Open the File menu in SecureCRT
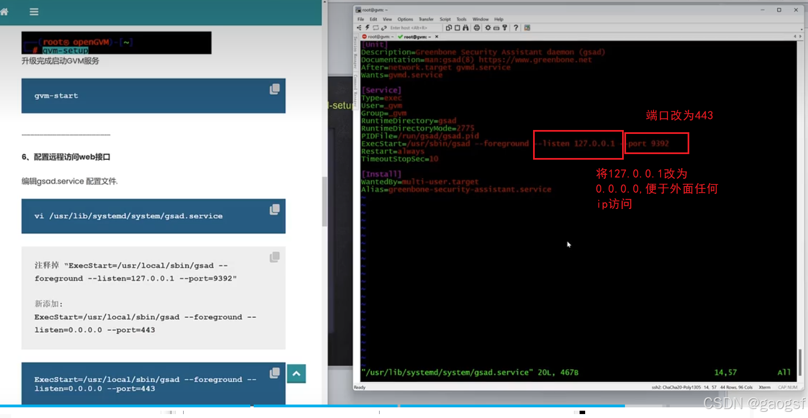The height and width of the screenshot is (418, 808). coord(361,19)
